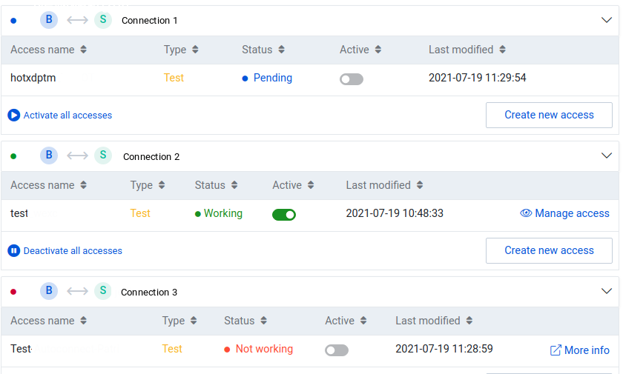Sort Connection 3 by Access name arrows
Viewport: 623px width, 374px height.
83,321
